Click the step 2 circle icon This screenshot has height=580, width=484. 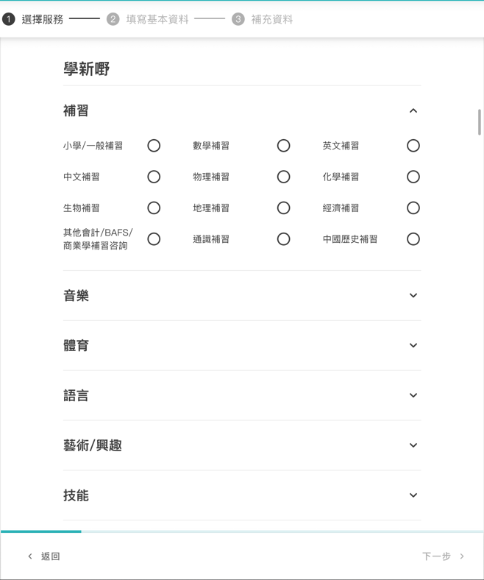point(113,19)
